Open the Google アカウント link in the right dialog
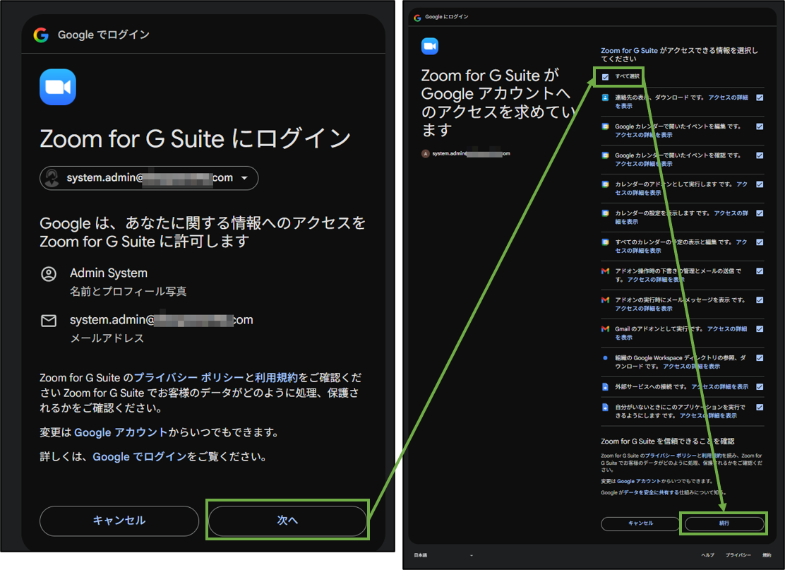The image size is (785, 570). click(x=639, y=481)
